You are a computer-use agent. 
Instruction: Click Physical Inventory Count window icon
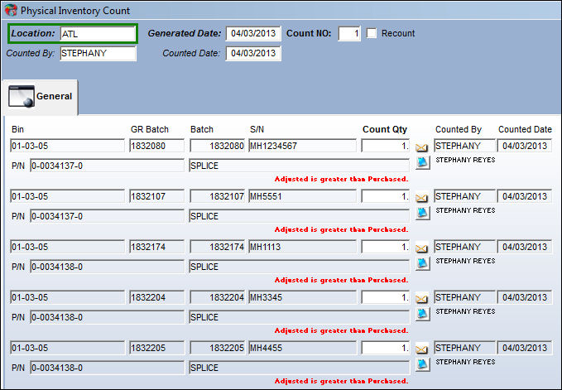coord(11,10)
